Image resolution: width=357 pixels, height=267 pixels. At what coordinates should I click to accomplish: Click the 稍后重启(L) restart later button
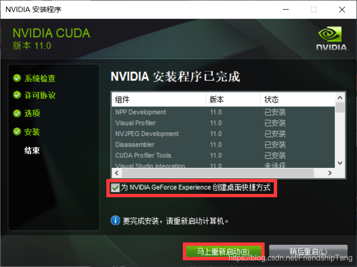coord(308,252)
